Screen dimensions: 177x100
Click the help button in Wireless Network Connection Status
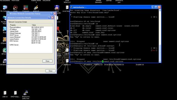tap(52, 14)
